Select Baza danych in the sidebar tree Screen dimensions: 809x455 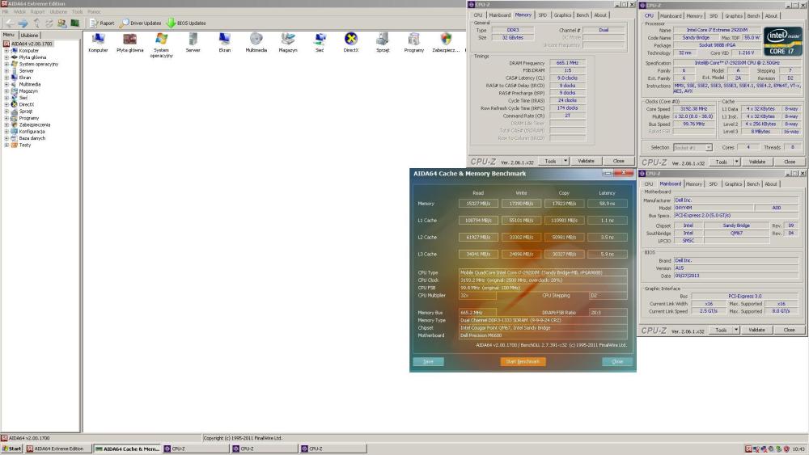point(32,138)
